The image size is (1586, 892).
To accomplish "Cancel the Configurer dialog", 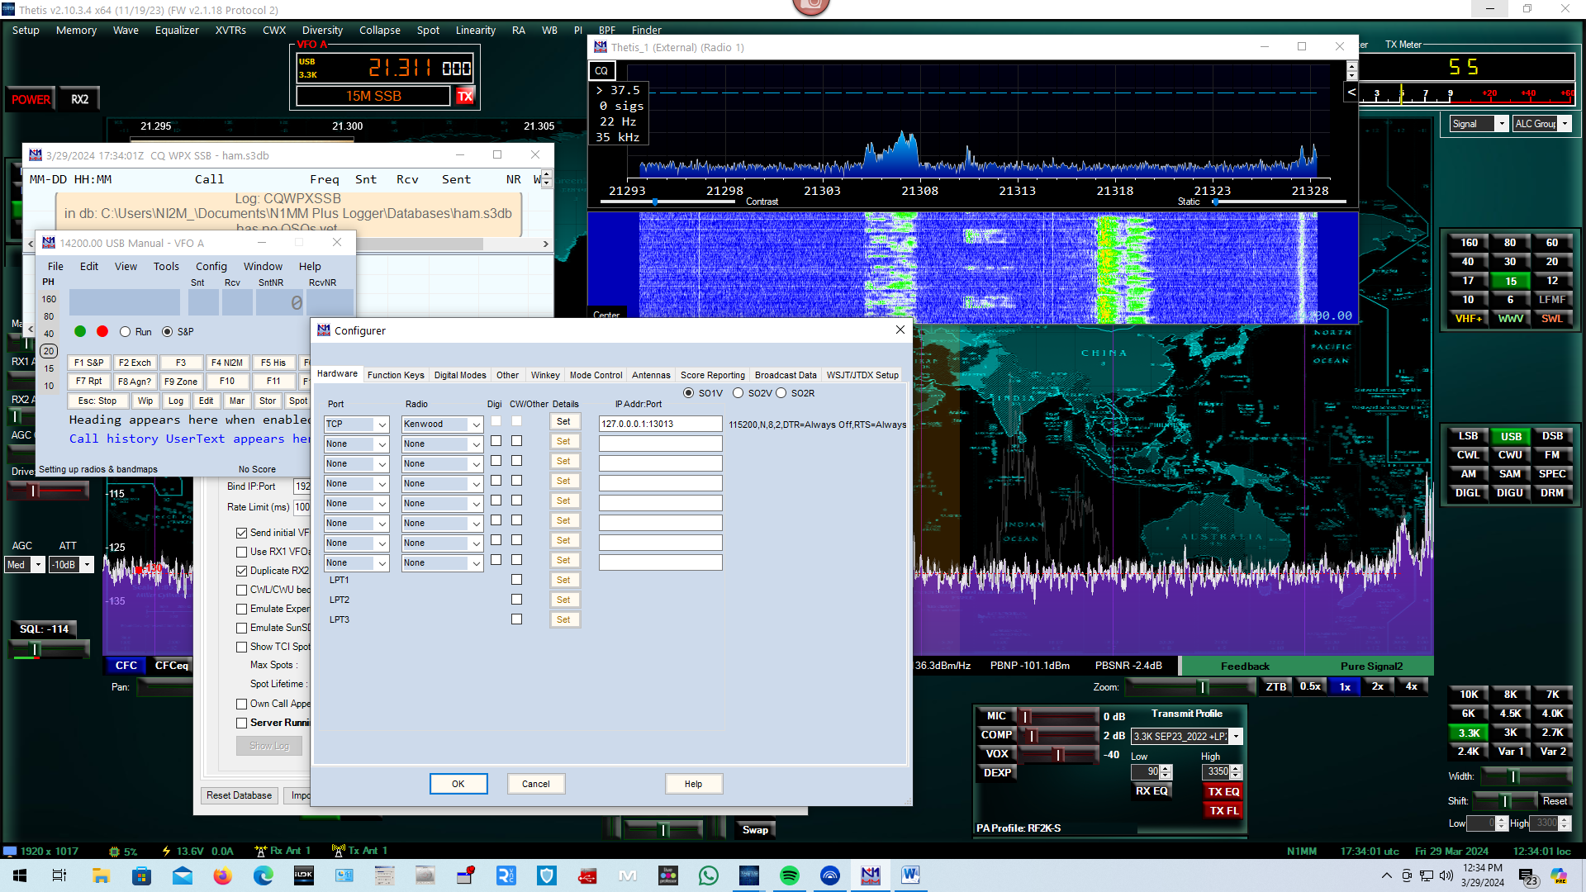I will (x=535, y=784).
